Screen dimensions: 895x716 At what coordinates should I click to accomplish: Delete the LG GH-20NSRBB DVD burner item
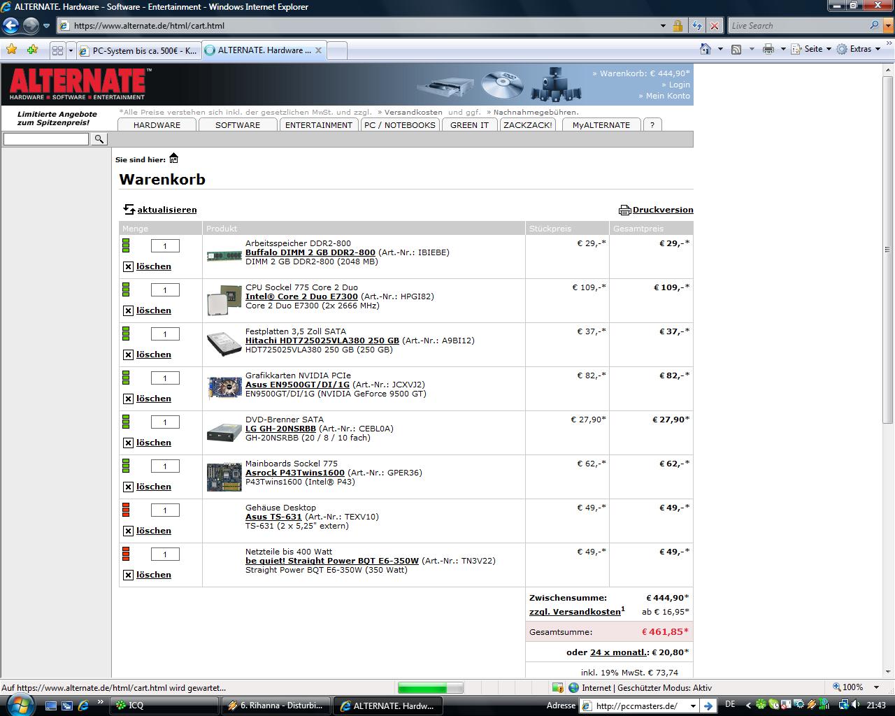pos(148,443)
